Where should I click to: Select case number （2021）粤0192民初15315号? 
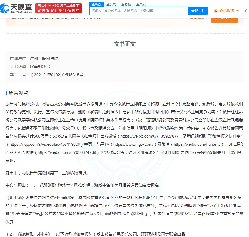(x=57, y=75)
